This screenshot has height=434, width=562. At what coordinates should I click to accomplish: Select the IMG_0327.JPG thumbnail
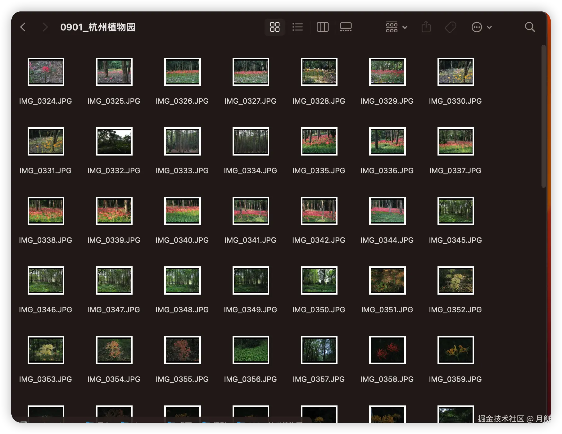coord(251,72)
